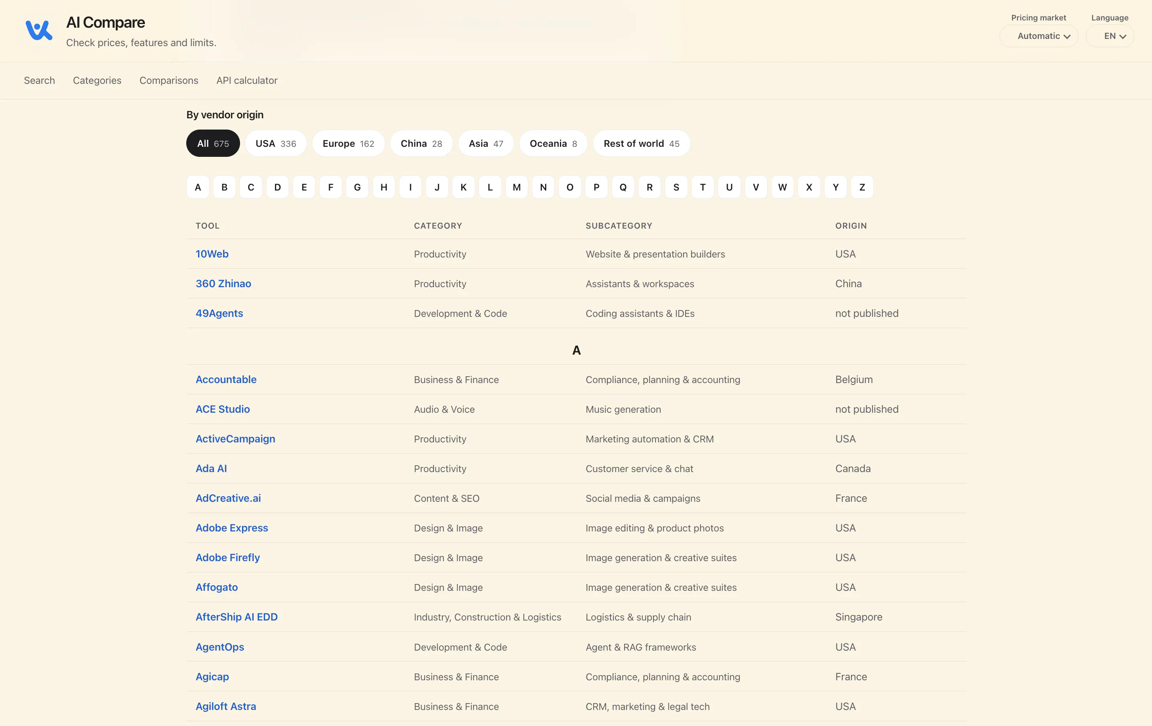The width and height of the screenshot is (1152, 726).
Task: Jump to letter L in the index
Action: [490, 187]
